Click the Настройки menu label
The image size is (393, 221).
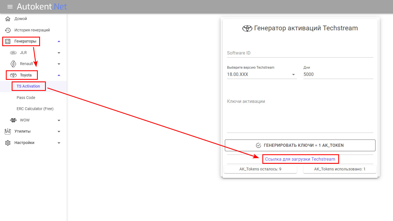pyautogui.click(x=24, y=143)
